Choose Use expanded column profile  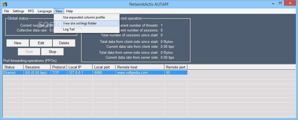[x=87, y=17]
